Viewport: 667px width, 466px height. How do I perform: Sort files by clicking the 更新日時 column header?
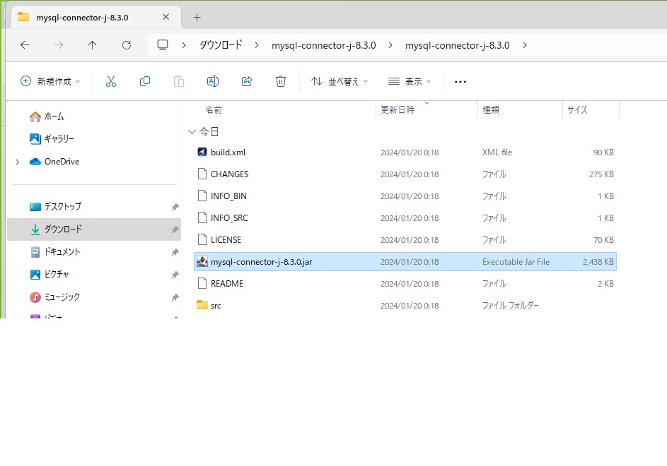pyautogui.click(x=398, y=110)
